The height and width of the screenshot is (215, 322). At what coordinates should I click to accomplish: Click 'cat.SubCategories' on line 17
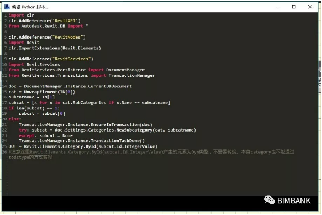click(85, 103)
